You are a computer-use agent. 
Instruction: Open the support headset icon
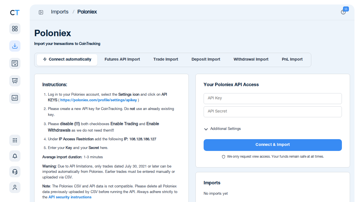coord(15,172)
